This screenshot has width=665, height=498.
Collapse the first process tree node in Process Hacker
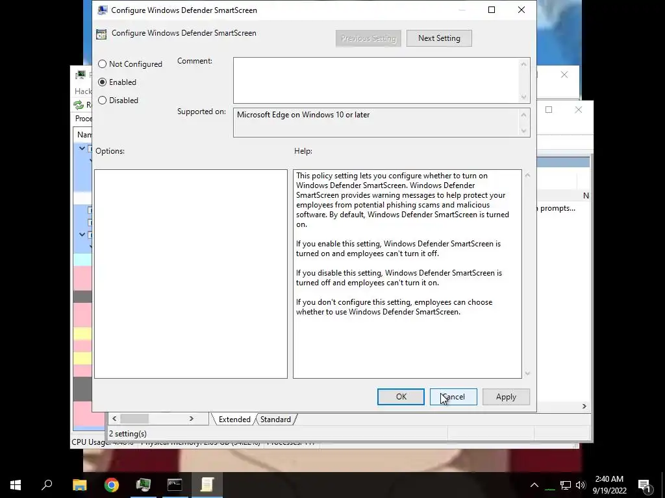pos(82,148)
